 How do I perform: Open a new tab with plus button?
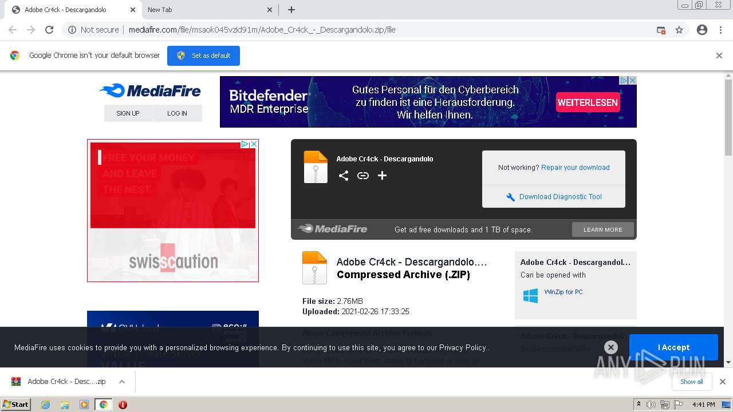click(291, 10)
